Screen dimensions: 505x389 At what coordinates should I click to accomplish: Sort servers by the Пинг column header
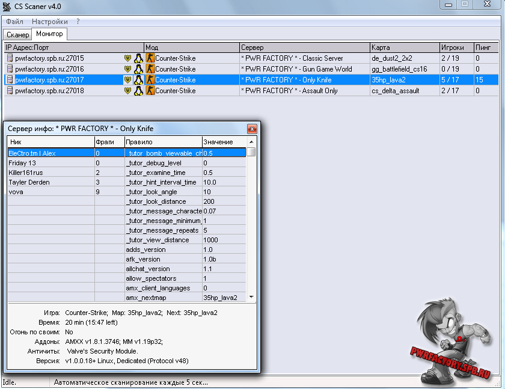point(483,47)
